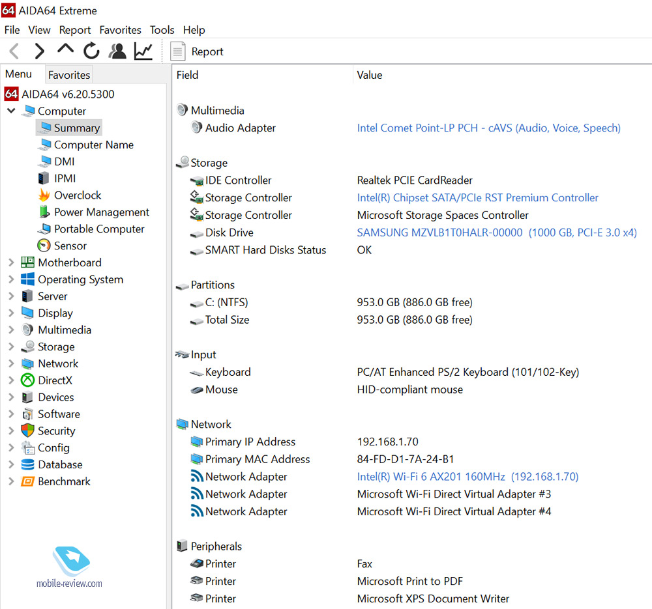The height and width of the screenshot is (609, 652).
Task: Select the Summary tree item
Action: pyautogui.click(x=69, y=128)
